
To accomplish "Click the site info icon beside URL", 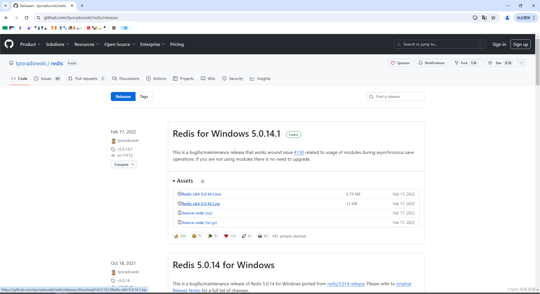I will coord(39,18).
